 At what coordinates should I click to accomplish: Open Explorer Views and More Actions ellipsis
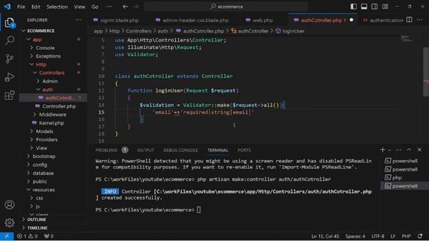[78, 20]
